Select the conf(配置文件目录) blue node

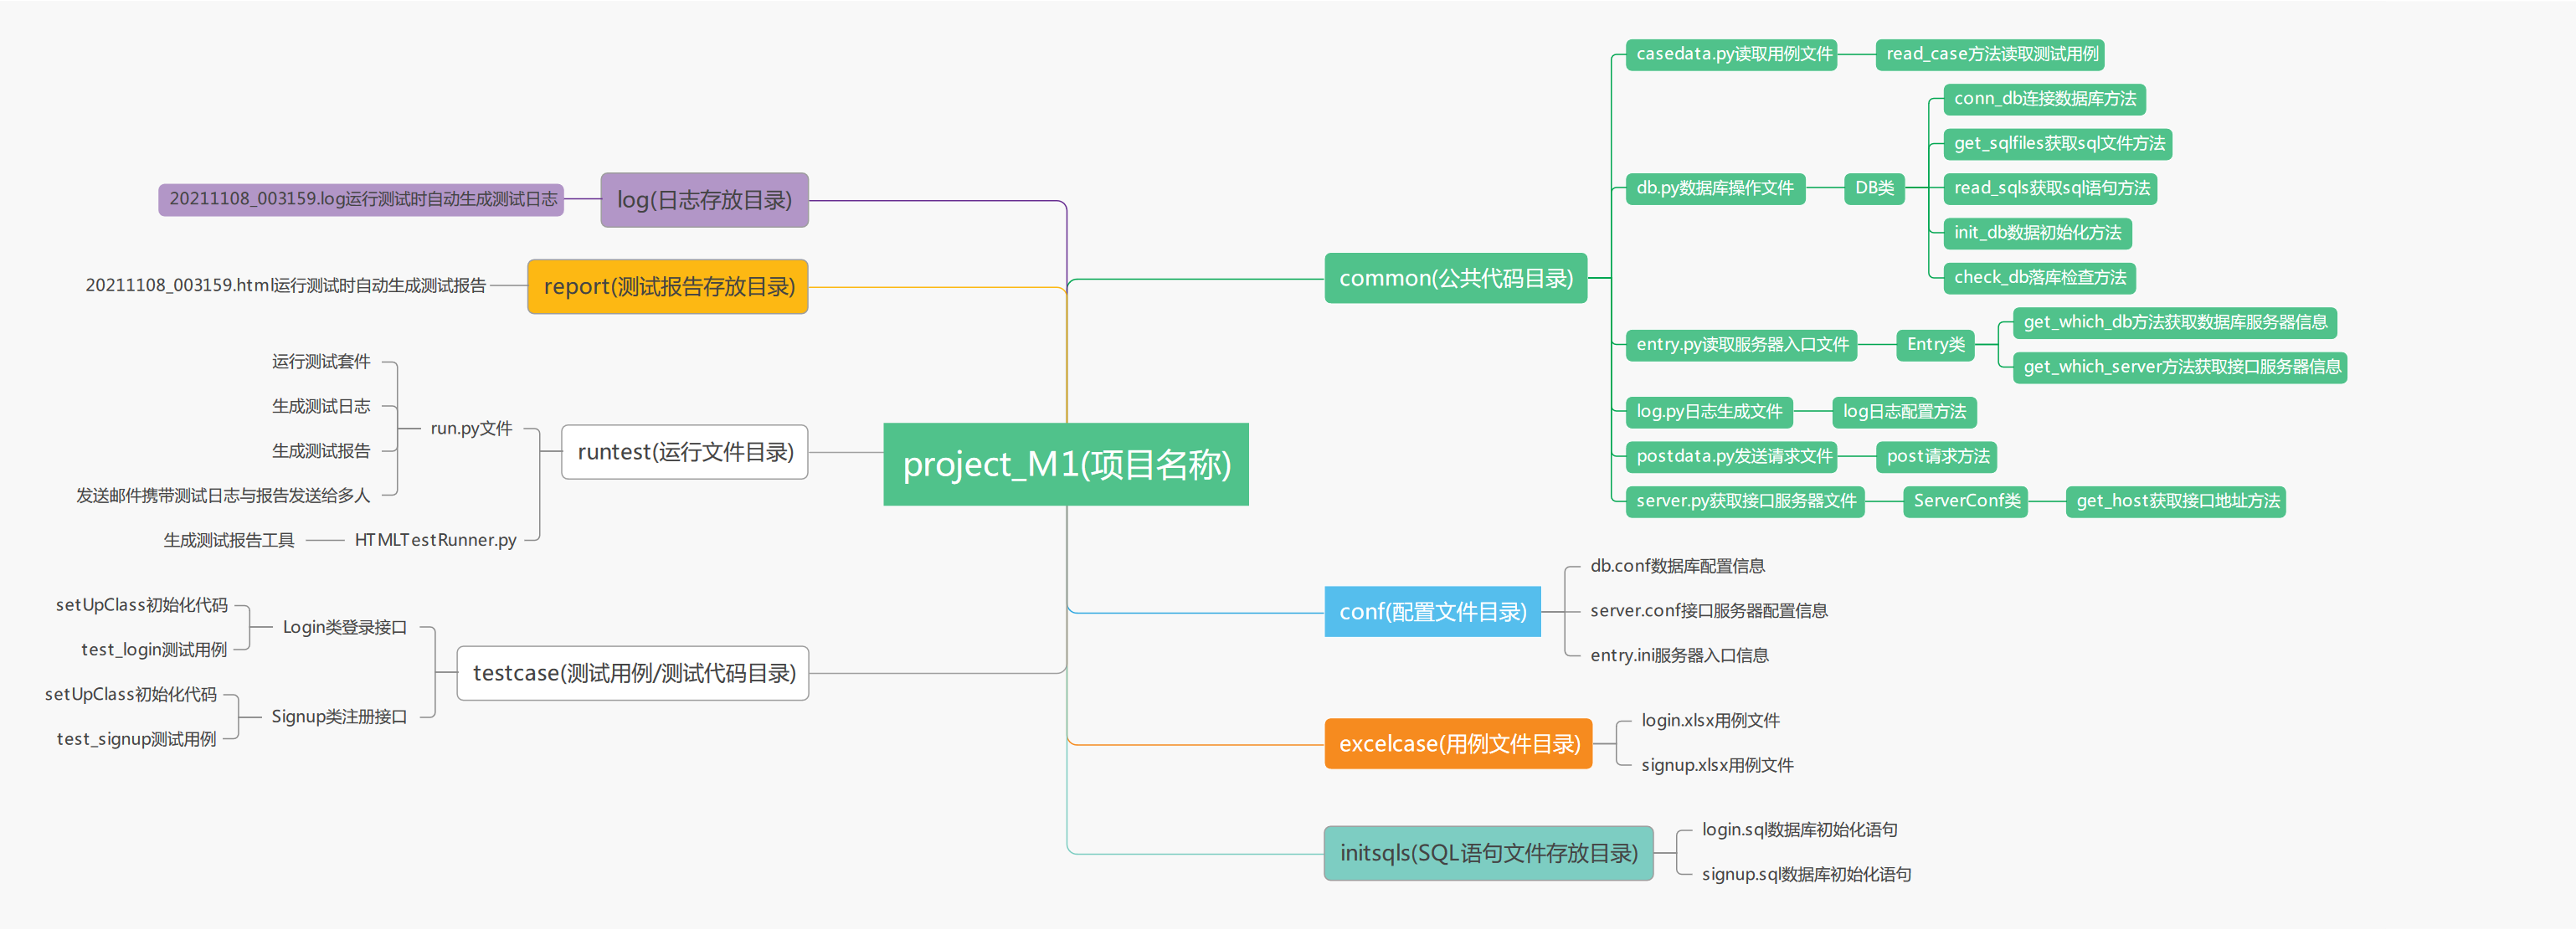click(1432, 612)
